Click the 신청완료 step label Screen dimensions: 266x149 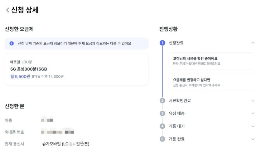tap(176, 43)
